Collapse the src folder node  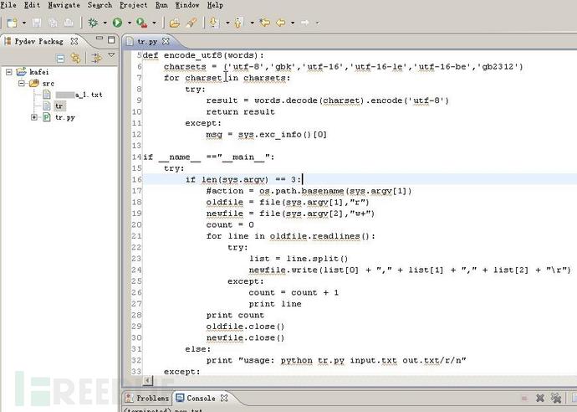(x=22, y=84)
